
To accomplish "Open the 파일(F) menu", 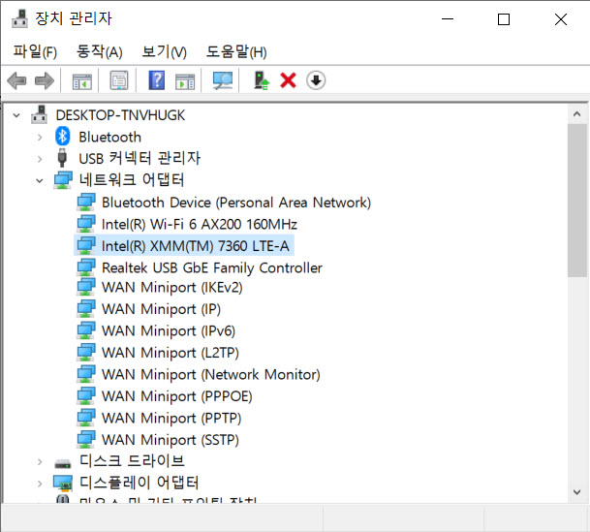I will (35, 51).
